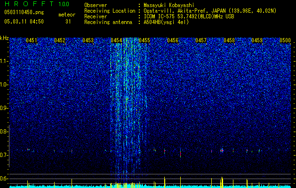Click observer name Masayuki Kobayashi
The width and height of the screenshot is (296, 188).
point(169,5)
